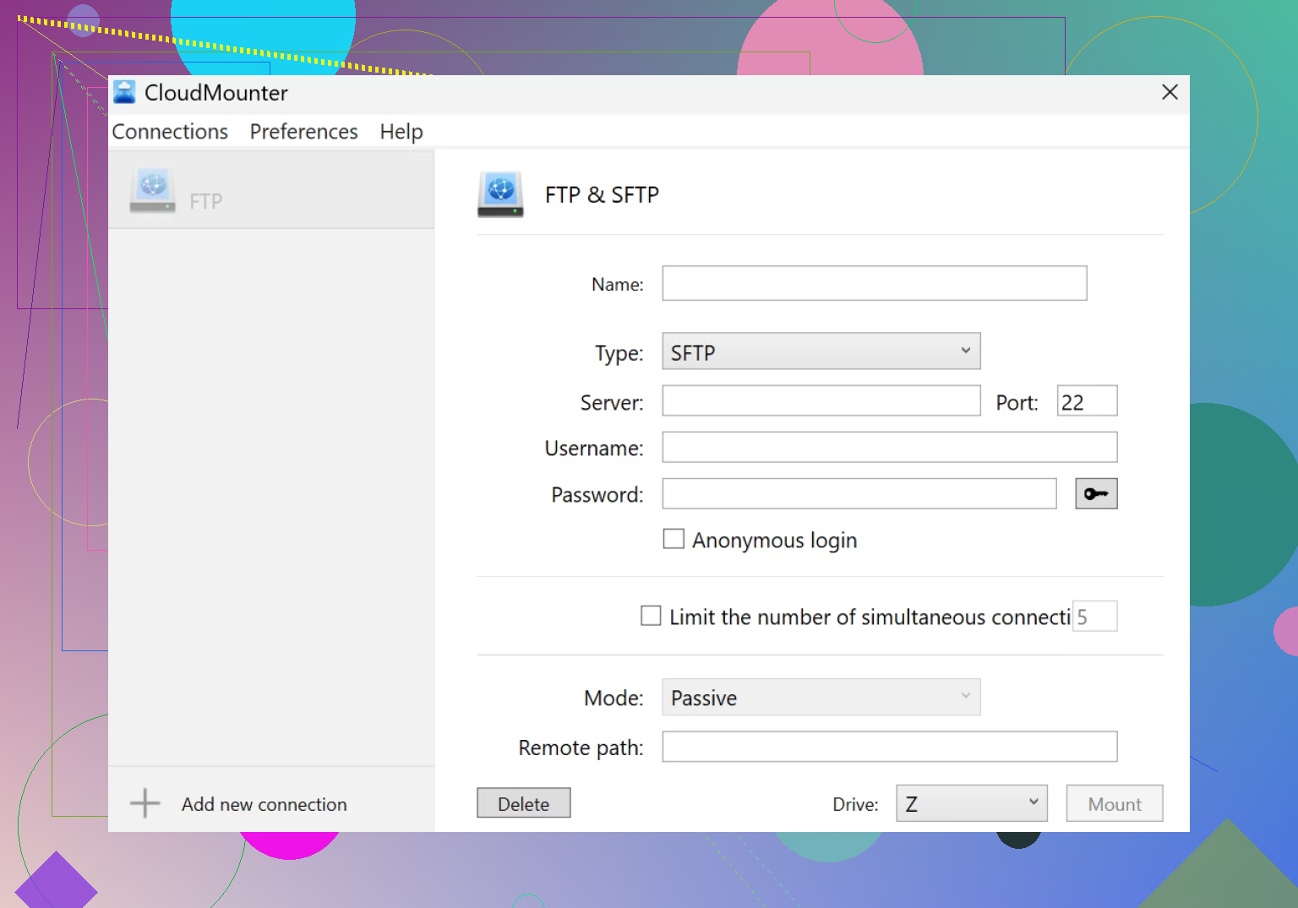Enable the Anonymous login checkbox
The height and width of the screenshot is (908, 1298).
(x=674, y=539)
